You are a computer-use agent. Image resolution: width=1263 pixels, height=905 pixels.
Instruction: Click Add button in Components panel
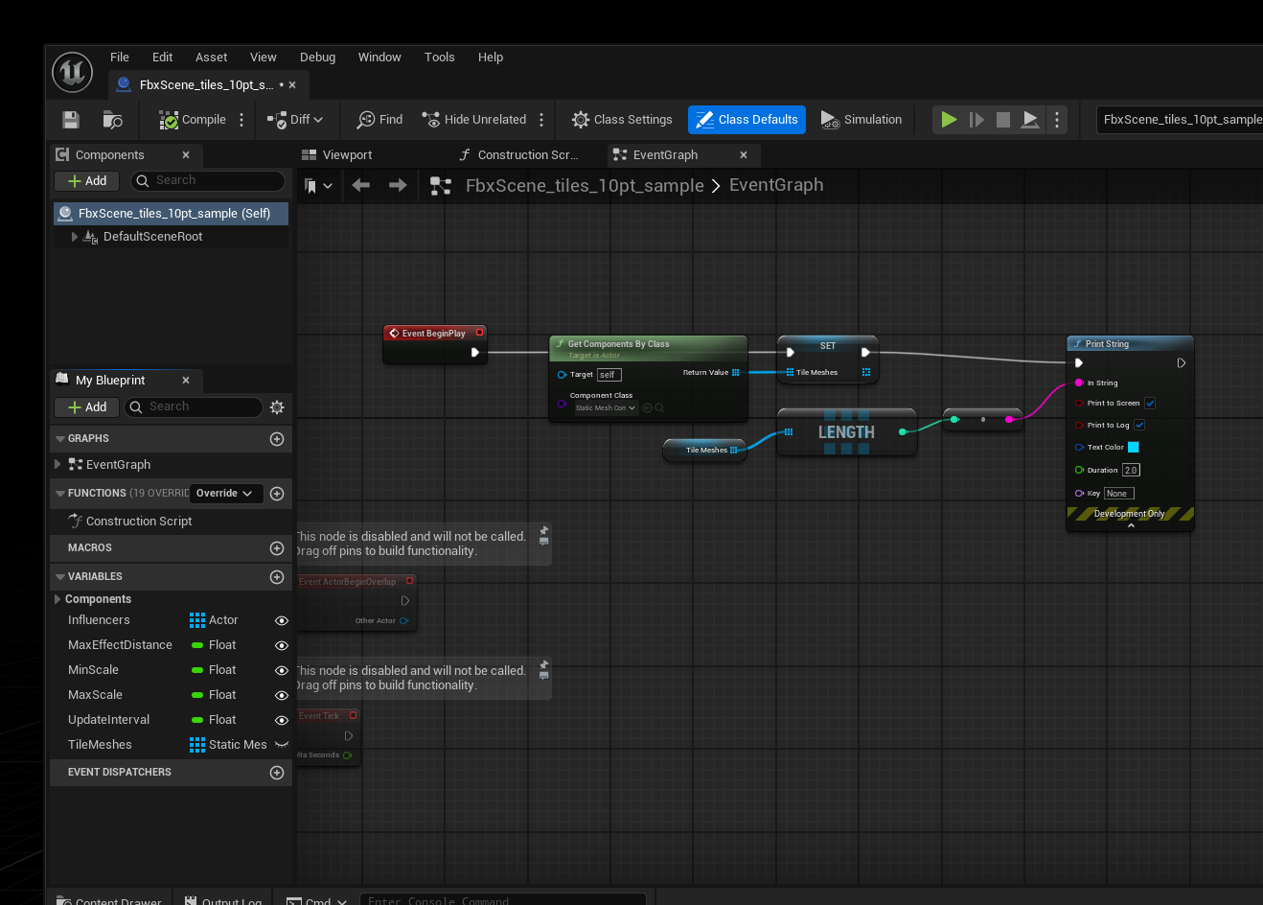87,181
